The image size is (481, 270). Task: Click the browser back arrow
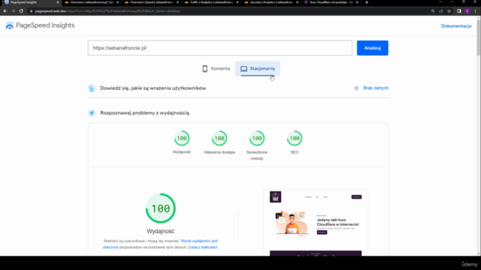click(5, 11)
